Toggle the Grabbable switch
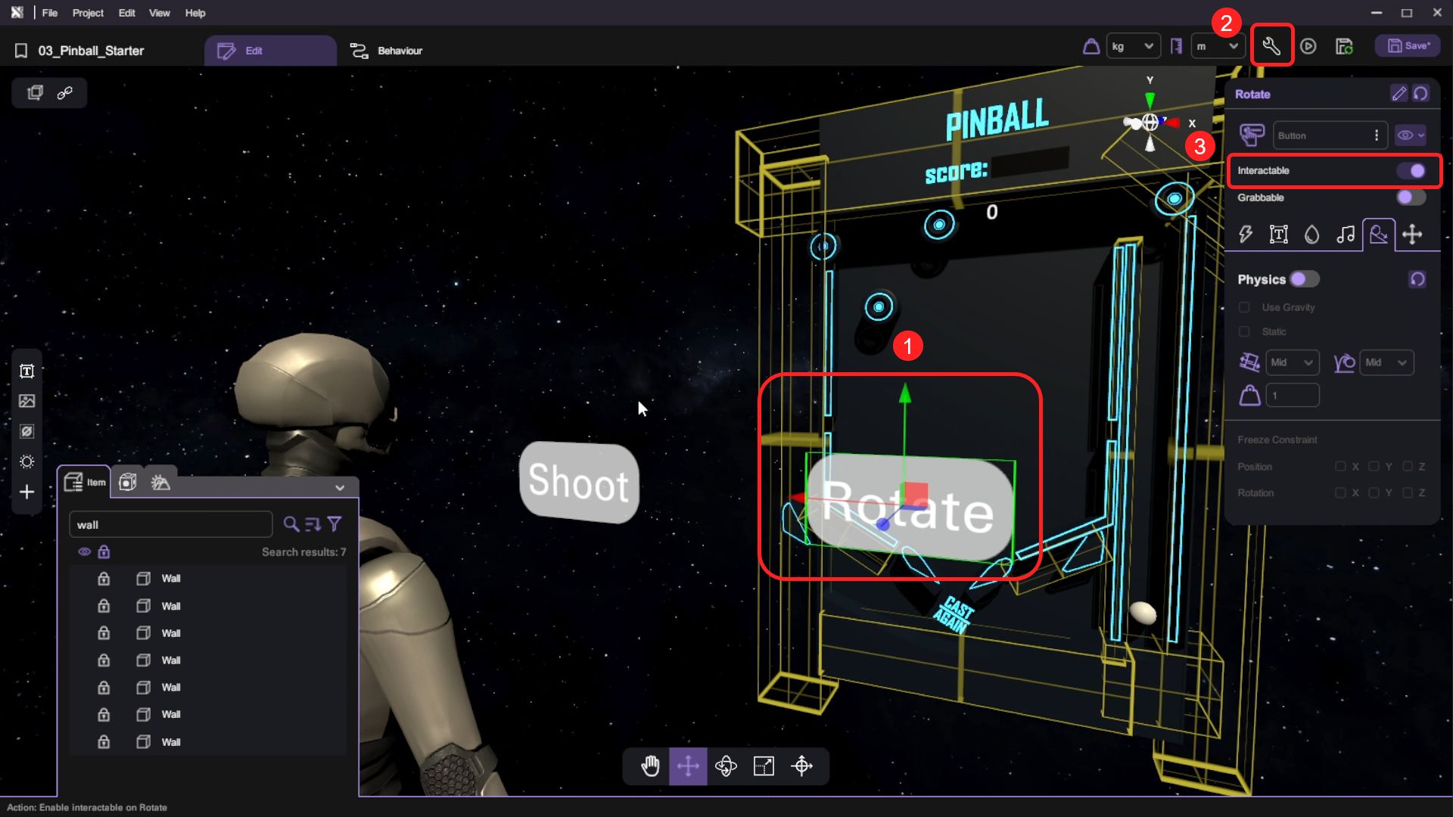Viewport: 1453px width, 817px height. click(x=1410, y=197)
